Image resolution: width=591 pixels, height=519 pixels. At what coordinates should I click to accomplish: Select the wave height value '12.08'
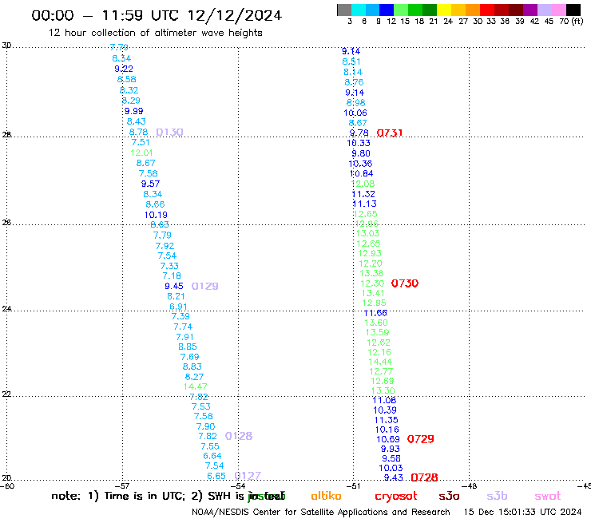(x=363, y=184)
